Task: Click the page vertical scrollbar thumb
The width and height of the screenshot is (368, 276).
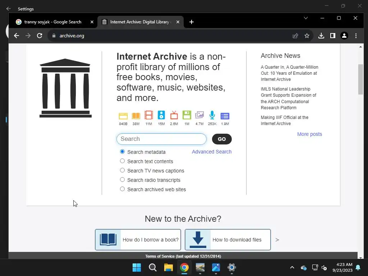Action: (360, 79)
